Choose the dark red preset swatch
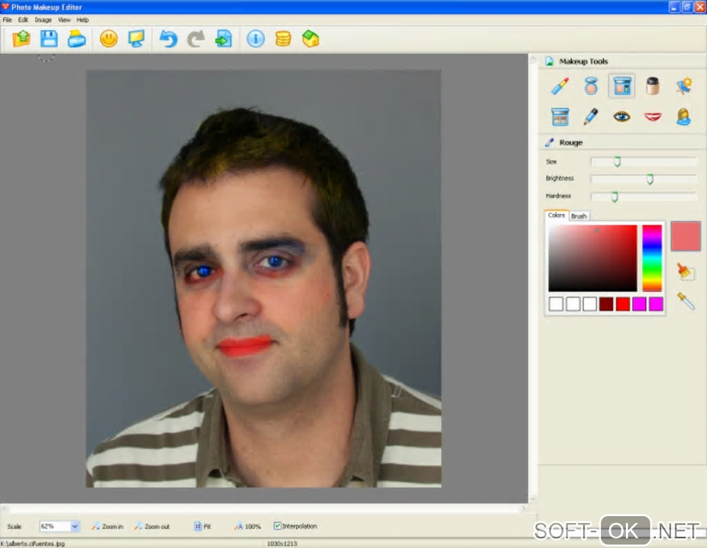707x548 pixels. (606, 303)
